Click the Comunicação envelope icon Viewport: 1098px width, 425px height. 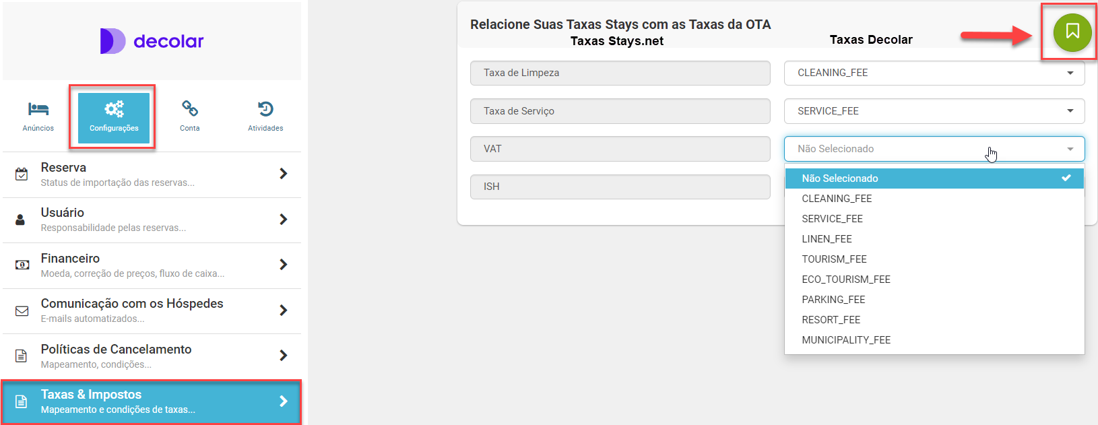coord(22,310)
